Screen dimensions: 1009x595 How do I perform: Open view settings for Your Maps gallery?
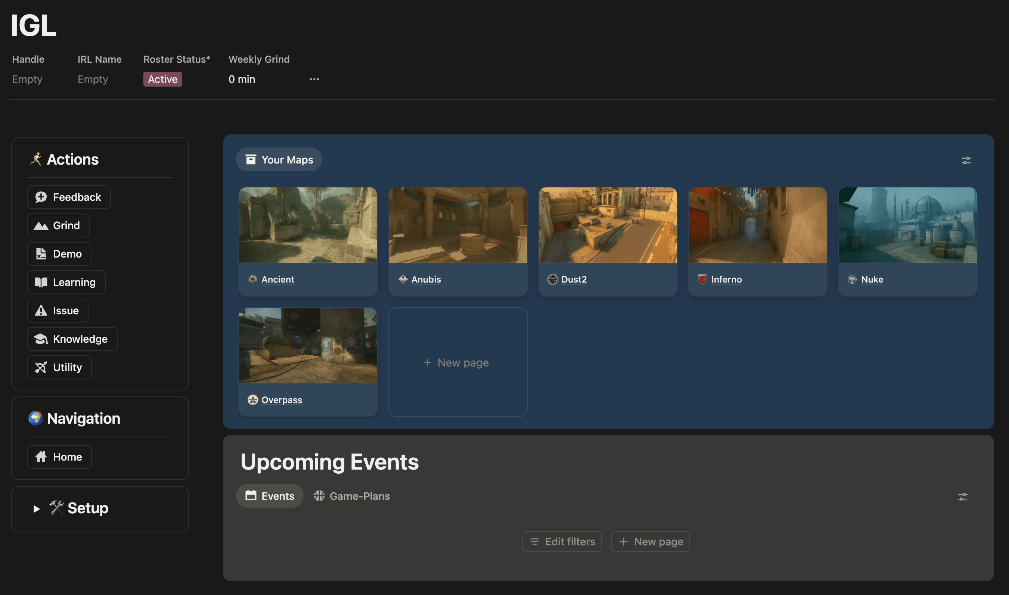point(966,161)
